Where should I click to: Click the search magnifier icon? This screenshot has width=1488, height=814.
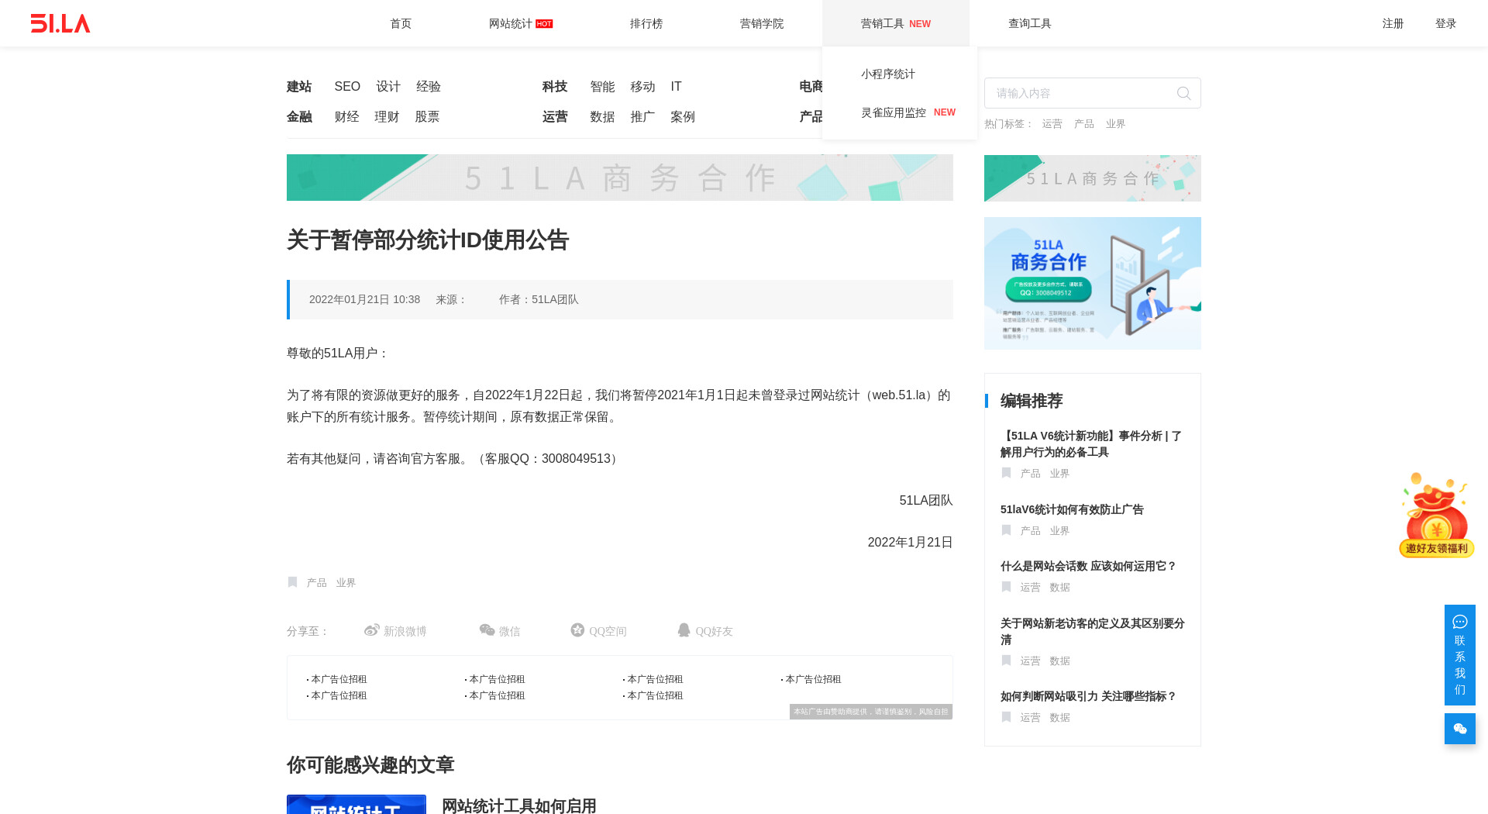point(1183,93)
